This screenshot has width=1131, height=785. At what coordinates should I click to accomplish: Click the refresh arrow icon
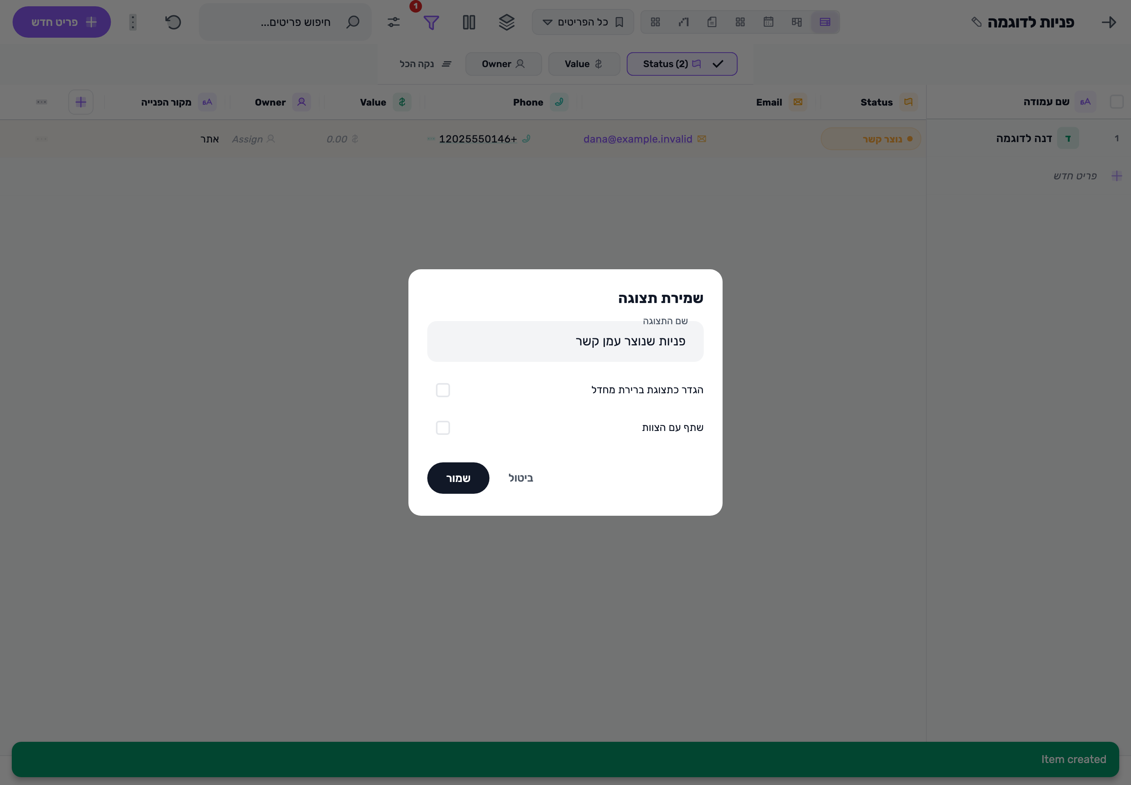173,22
